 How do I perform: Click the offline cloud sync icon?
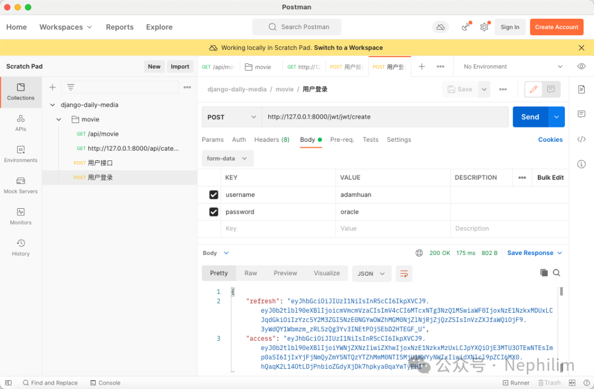pyautogui.click(x=440, y=27)
